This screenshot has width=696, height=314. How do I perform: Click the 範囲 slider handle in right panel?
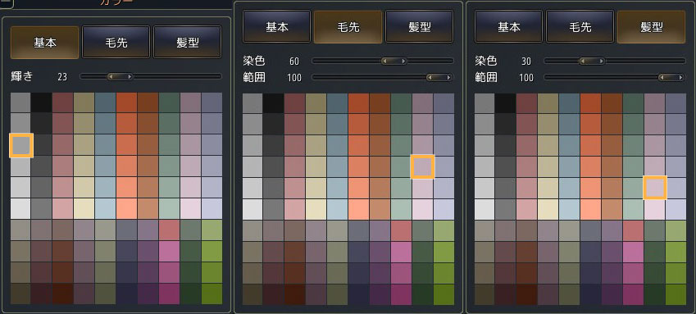click(671, 77)
